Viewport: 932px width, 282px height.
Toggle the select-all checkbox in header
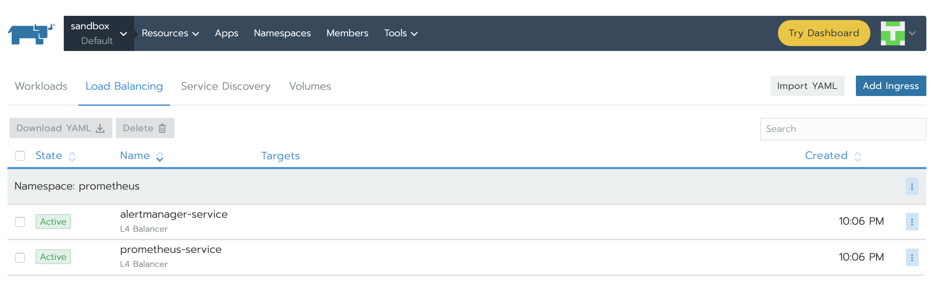point(20,156)
